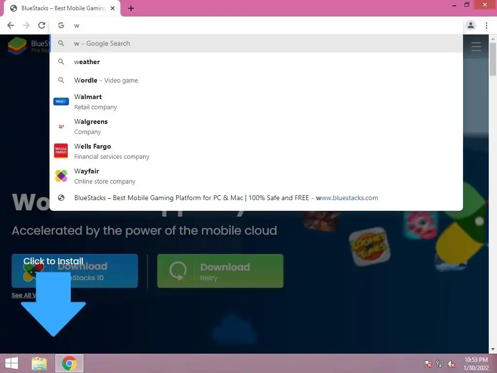Click the taskbar clock showing 10:53 PM
This screenshot has height=373, width=497.
click(476, 364)
